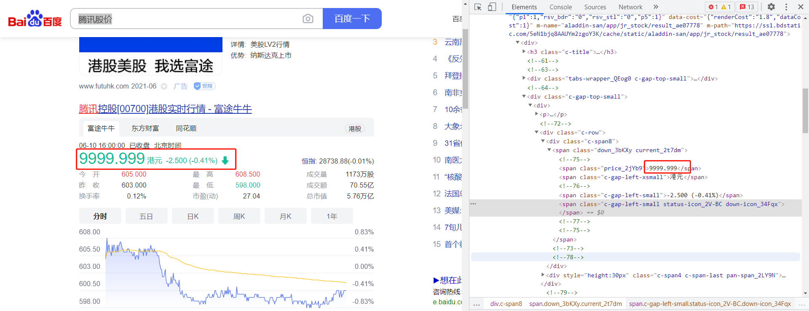Click the 港股美股 我选富途 ad banner

click(x=151, y=56)
